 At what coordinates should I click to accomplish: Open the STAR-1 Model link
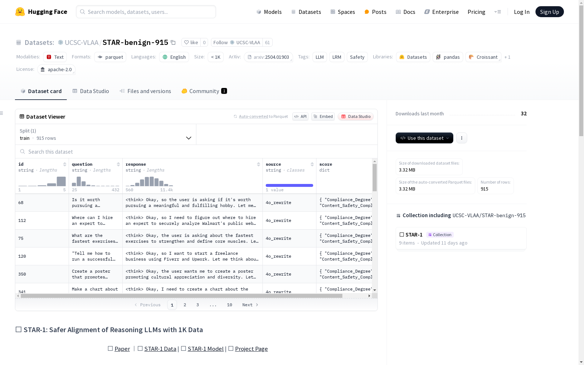(205, 349)
